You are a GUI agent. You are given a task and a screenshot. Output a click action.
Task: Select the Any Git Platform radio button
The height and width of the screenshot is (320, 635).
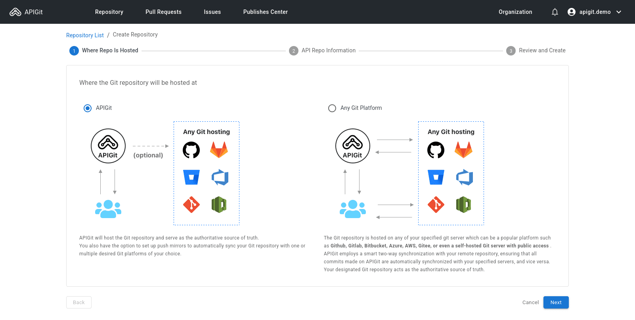coord(332,108)
